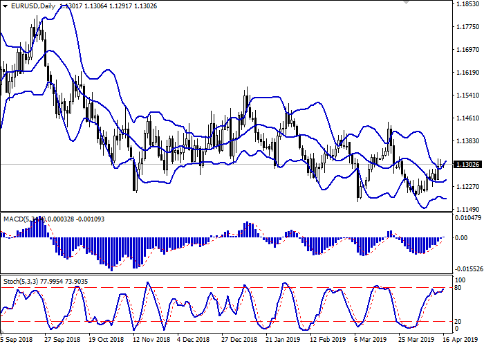Select the 21 Jan 2019 date label
Image resolution: width=484 pixels, height=346 pixels.
click(285, 340)
